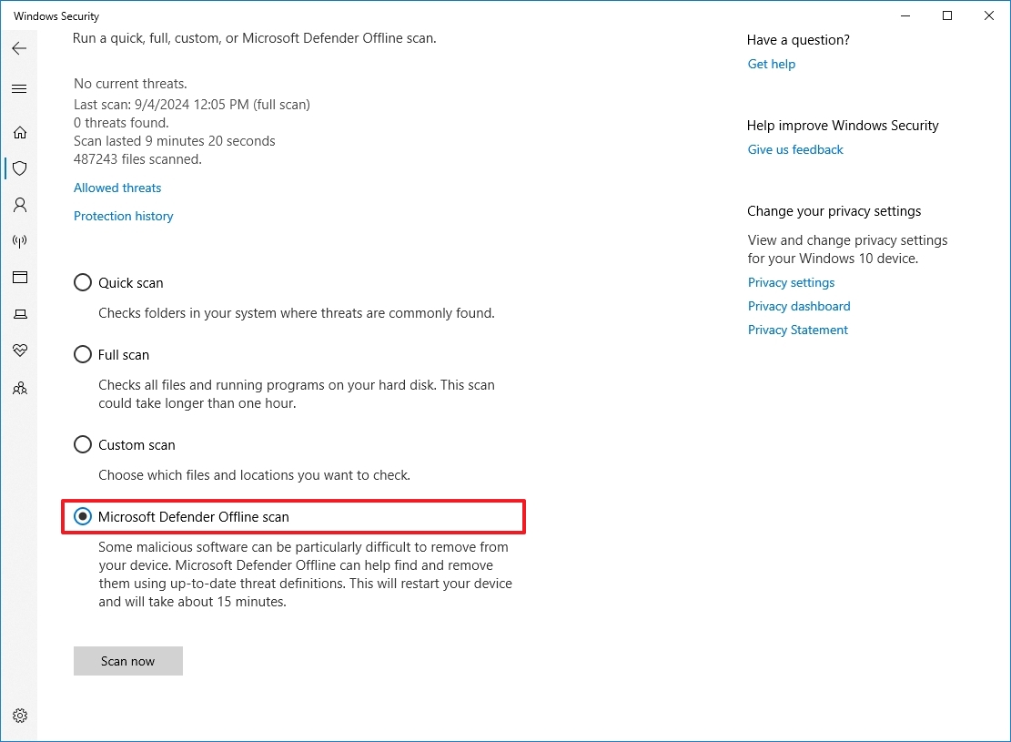Click the Get help link

[771, 64]
